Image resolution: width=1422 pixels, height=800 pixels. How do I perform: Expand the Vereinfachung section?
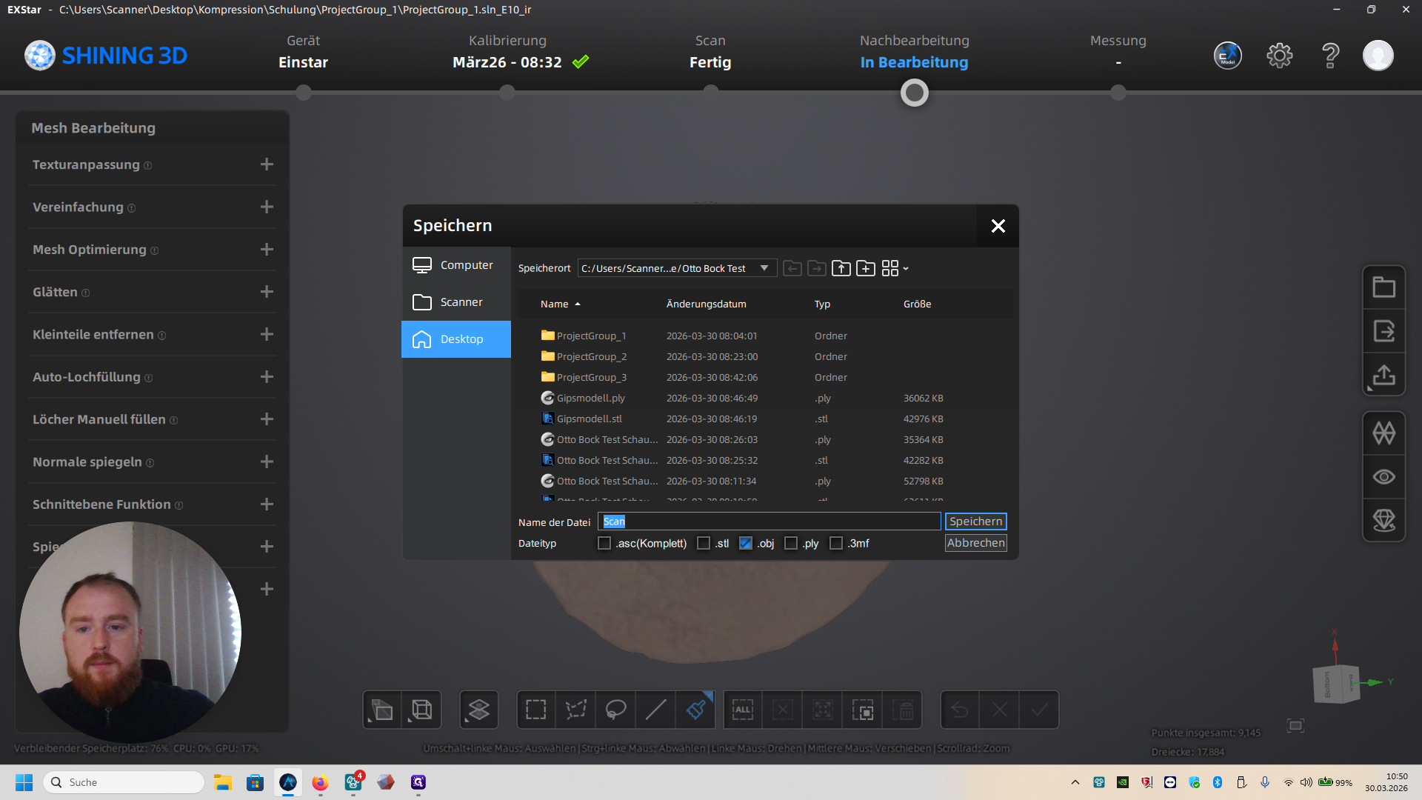click(267, 207)
